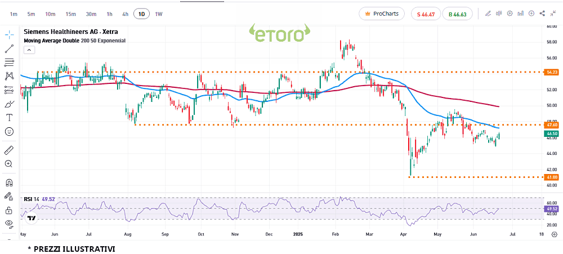Activate the zoom-in magnifier tool
Viewport: 563px width, 254px height.
9,164
